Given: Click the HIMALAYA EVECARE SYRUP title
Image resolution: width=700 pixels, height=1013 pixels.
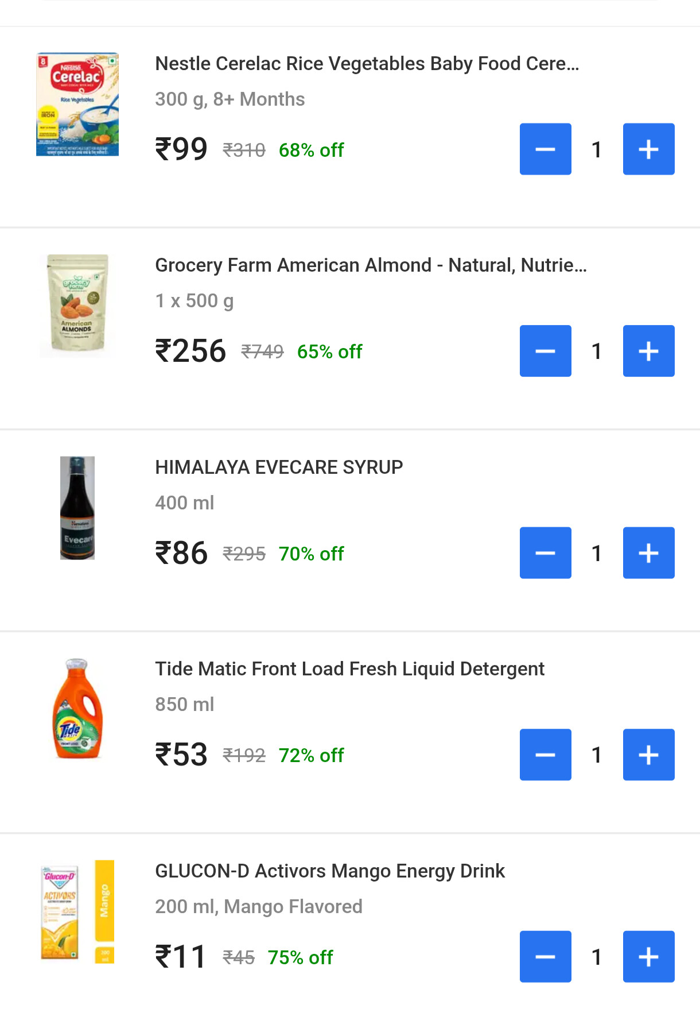Looking at the screenshot, I should (x=279, y=467).
